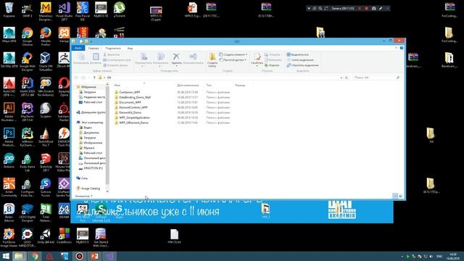Switch to details view in status bar

[x=395, y=196]
